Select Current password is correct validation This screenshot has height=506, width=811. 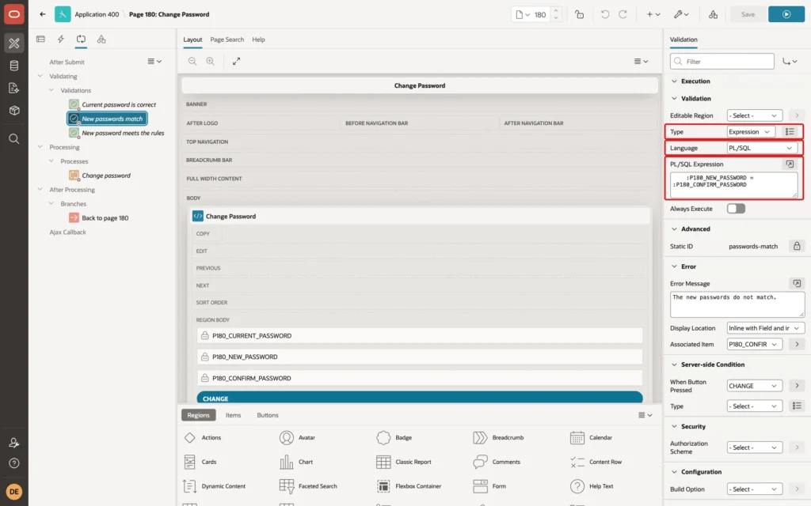pos(119,105)
